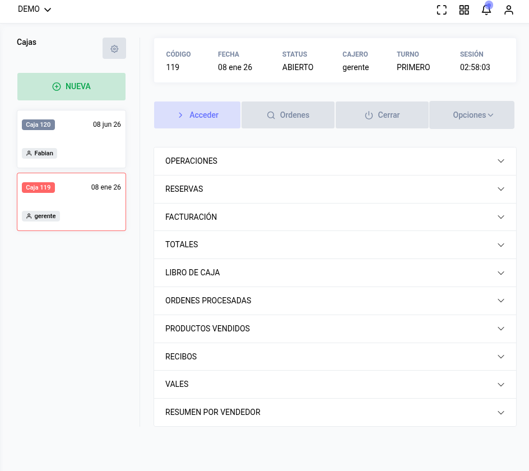Expand ORDENES PROCESADAS section
The height and width of the screenshot is (471, 529).
(x=335, y=301)
